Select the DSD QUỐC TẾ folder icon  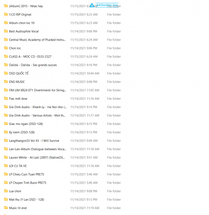(6, 73)
